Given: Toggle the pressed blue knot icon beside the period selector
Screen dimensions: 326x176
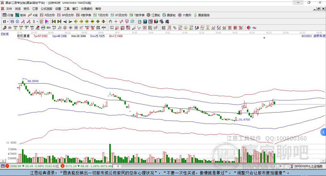Looking at the screenshot, I should [x=12, y=22].
